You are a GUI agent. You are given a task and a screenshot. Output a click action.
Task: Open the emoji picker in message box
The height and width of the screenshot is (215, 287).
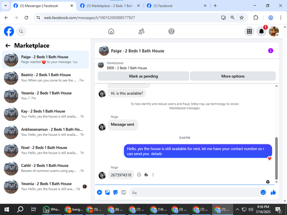[263, 192]
